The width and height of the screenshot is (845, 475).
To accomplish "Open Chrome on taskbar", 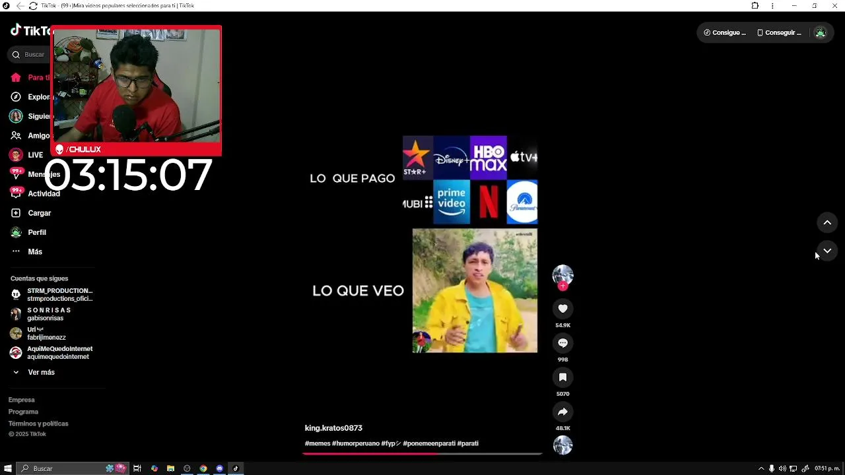I will 203,468.
